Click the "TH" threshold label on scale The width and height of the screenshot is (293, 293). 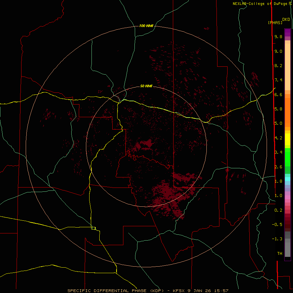[280, 254]
